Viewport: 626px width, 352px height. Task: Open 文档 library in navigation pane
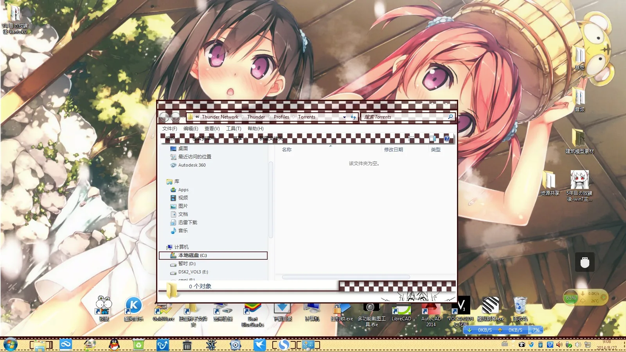pyautogui.click(x=179, y=214)
